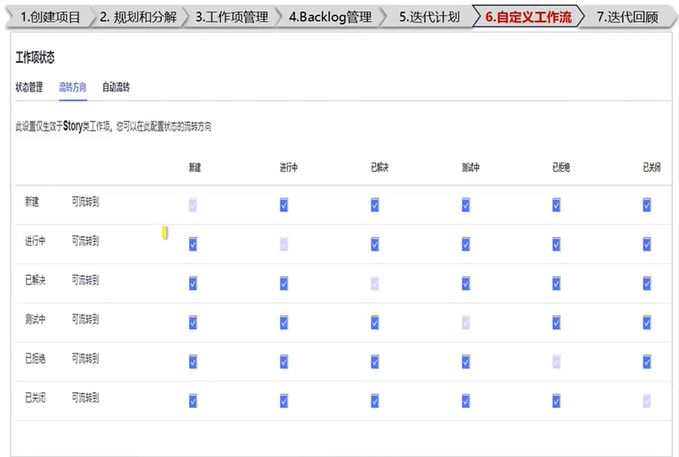679x457 pixels.
Task: Toggle 已关闭 row checkbox under 新建
Action: click(x=193, y=401)
